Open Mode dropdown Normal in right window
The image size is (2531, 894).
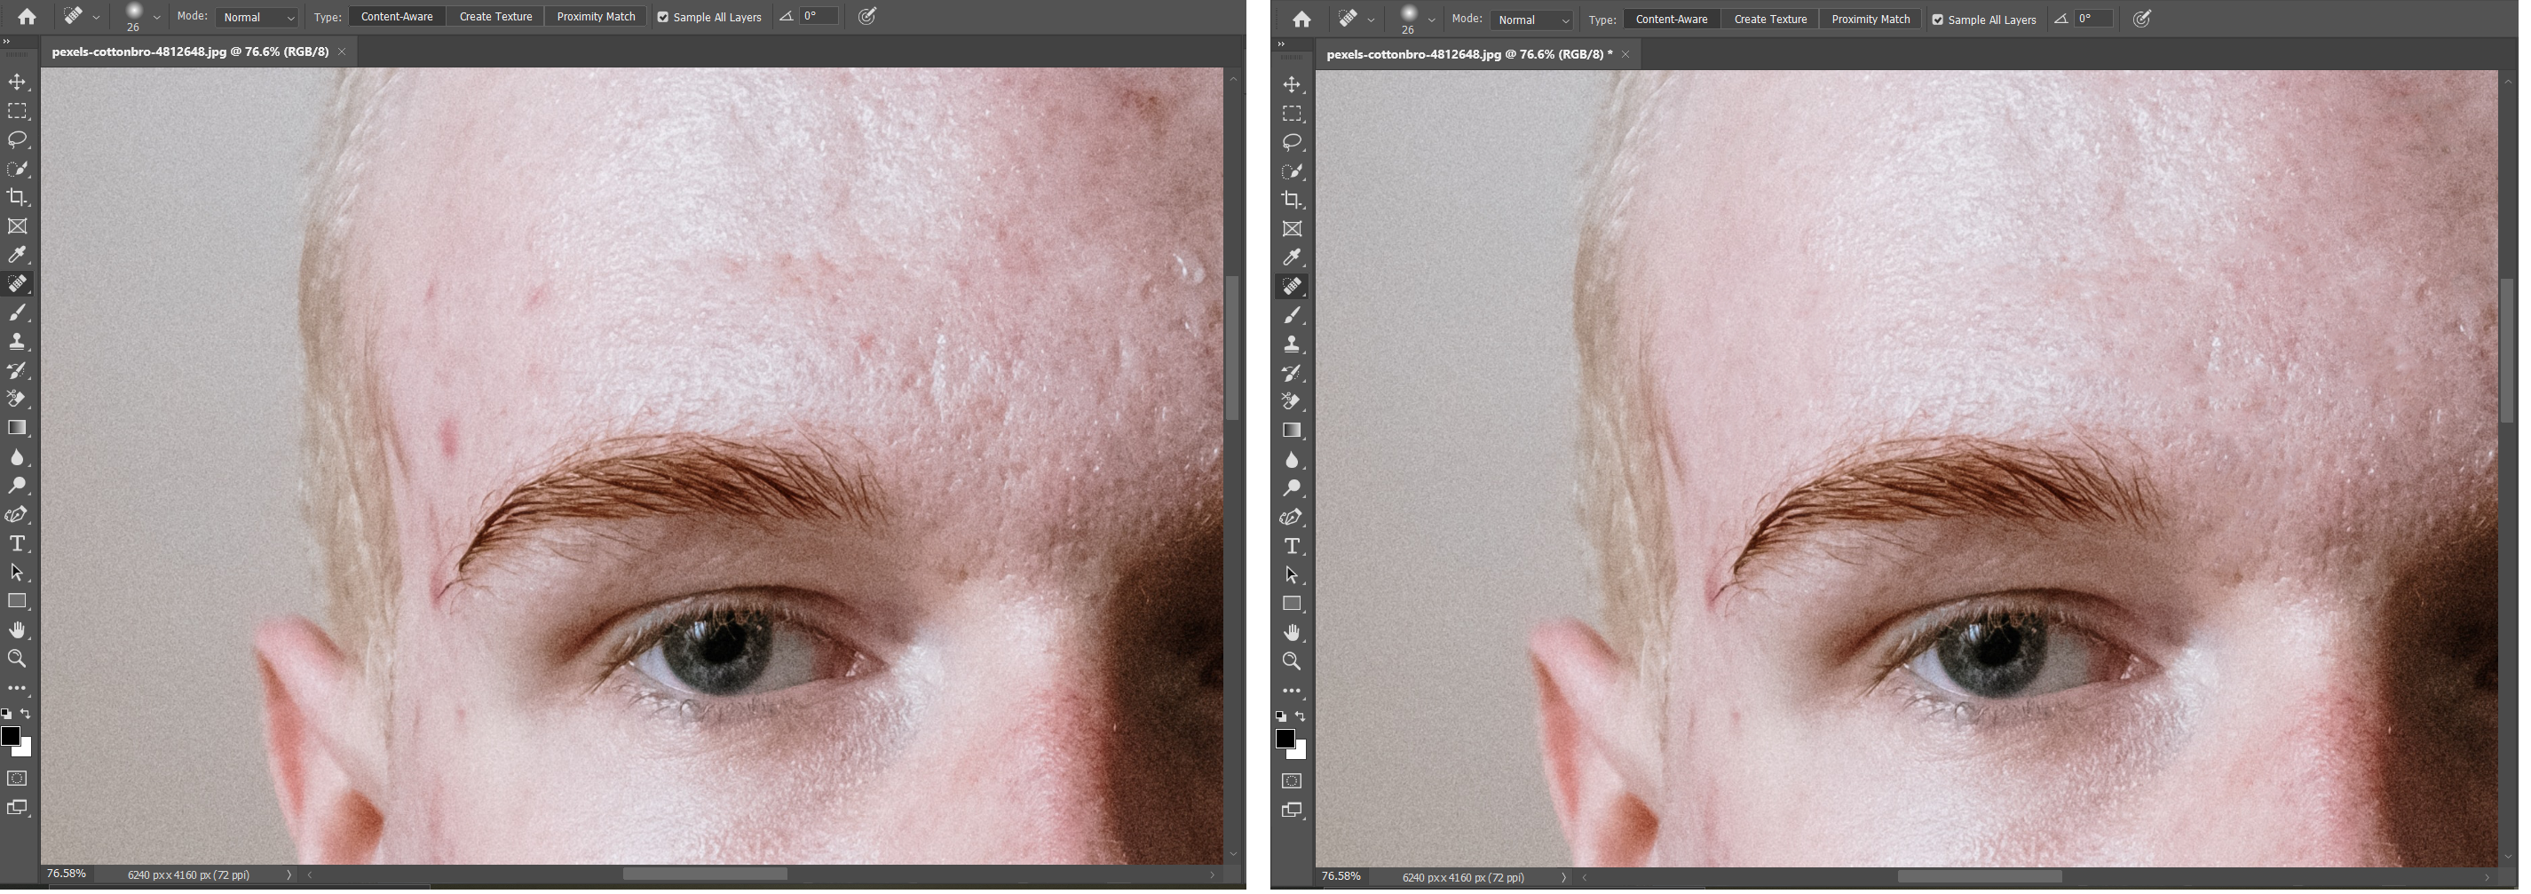[1530, 20]
